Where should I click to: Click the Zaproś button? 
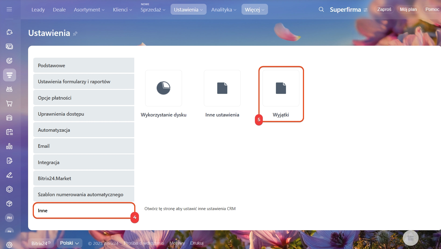click(384, 10)
